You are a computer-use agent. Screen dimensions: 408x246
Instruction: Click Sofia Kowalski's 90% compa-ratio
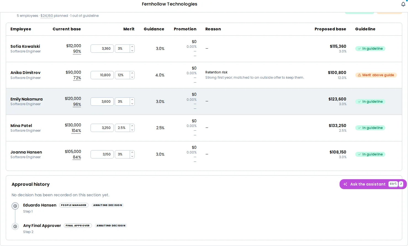(77, 52)
